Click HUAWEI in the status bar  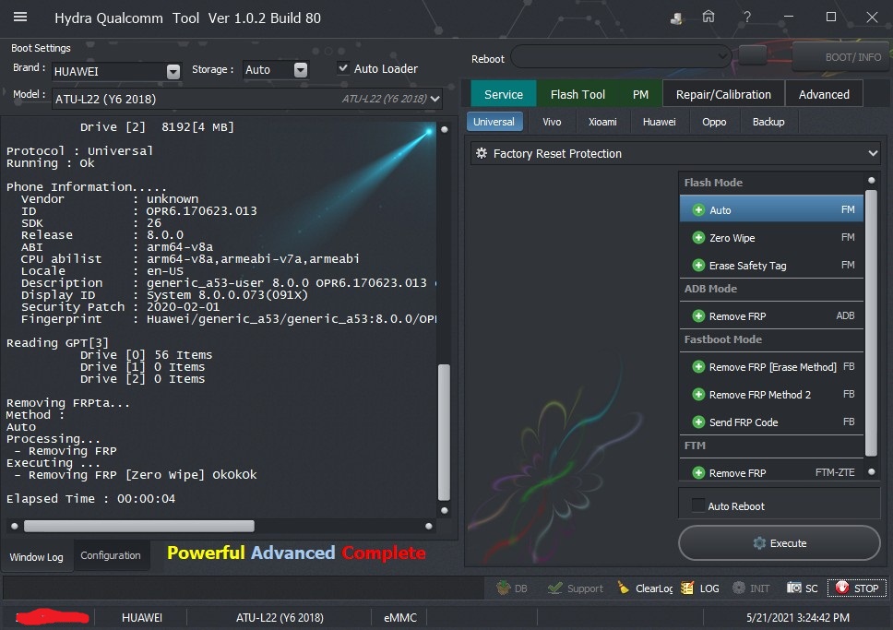[142, 617]
